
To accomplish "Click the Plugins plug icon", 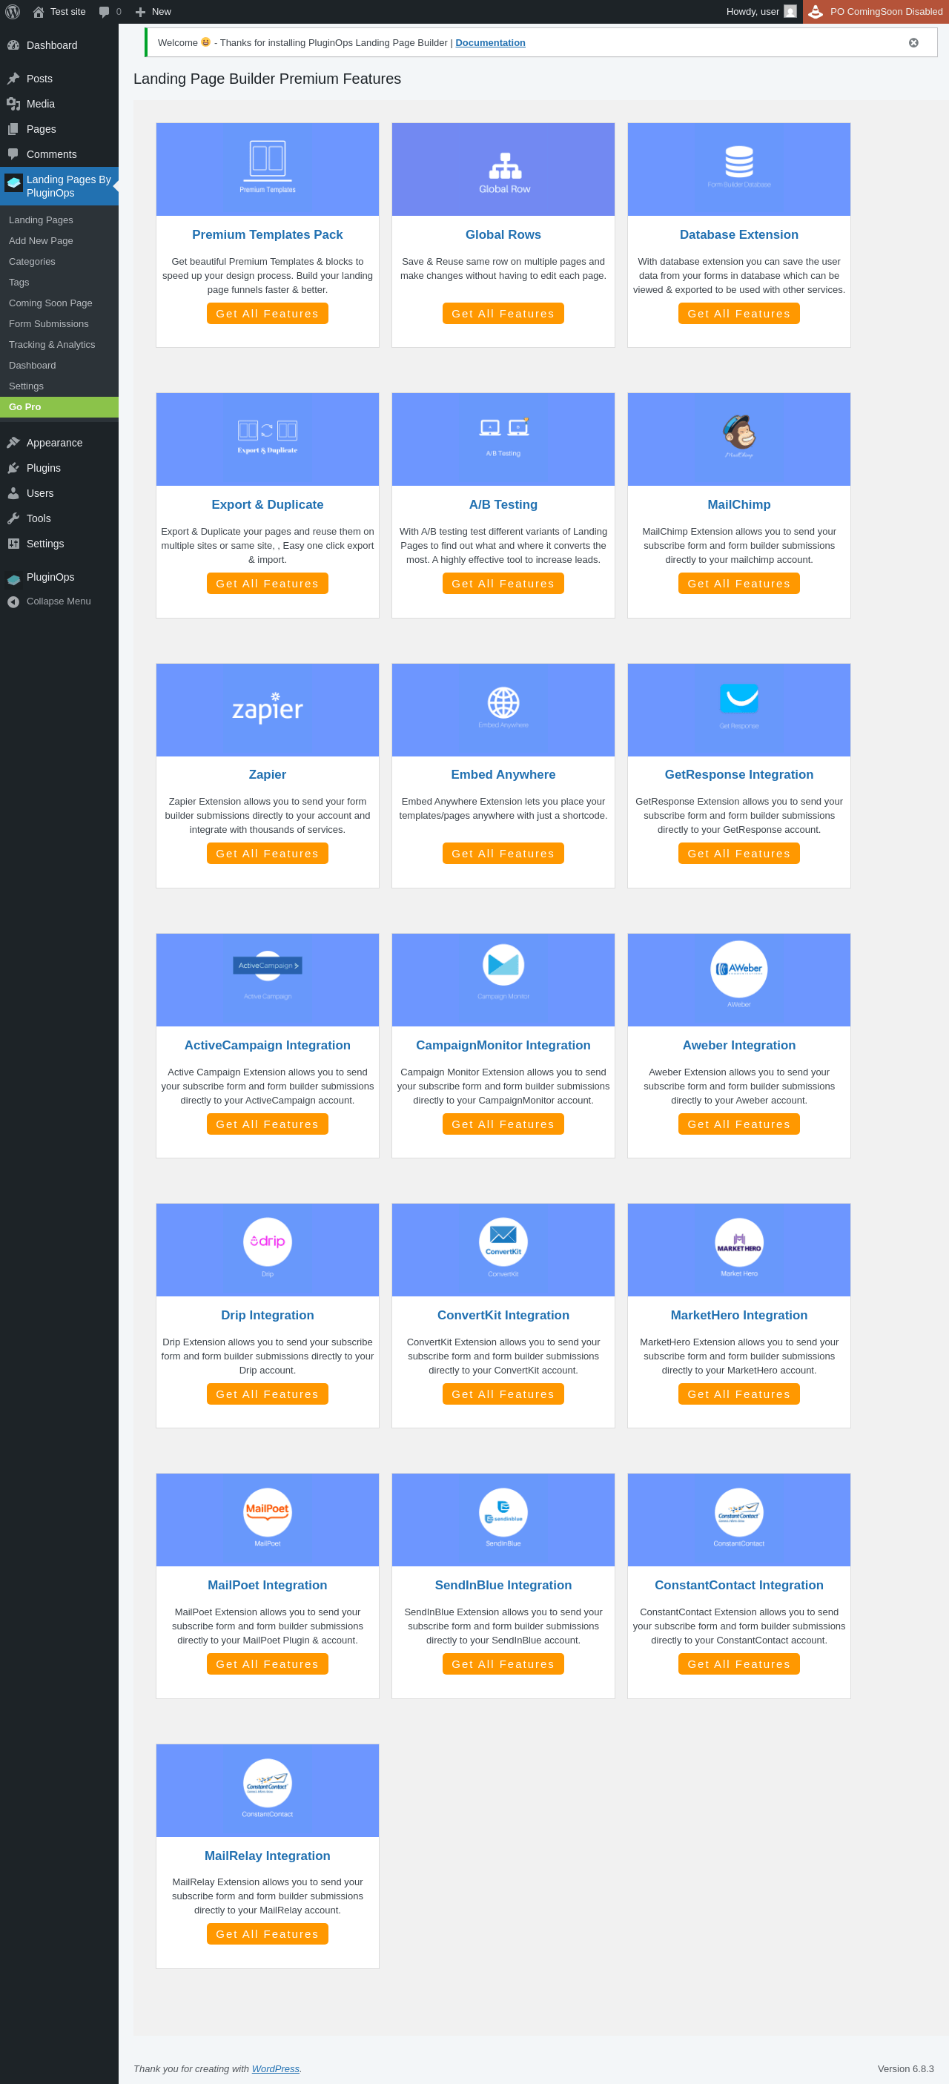I will click(x=13, y=468).
